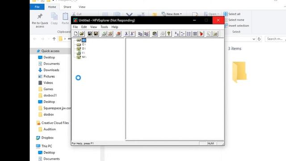
Task: Click the yellow question mark Help icon
Action: point(169,34)
